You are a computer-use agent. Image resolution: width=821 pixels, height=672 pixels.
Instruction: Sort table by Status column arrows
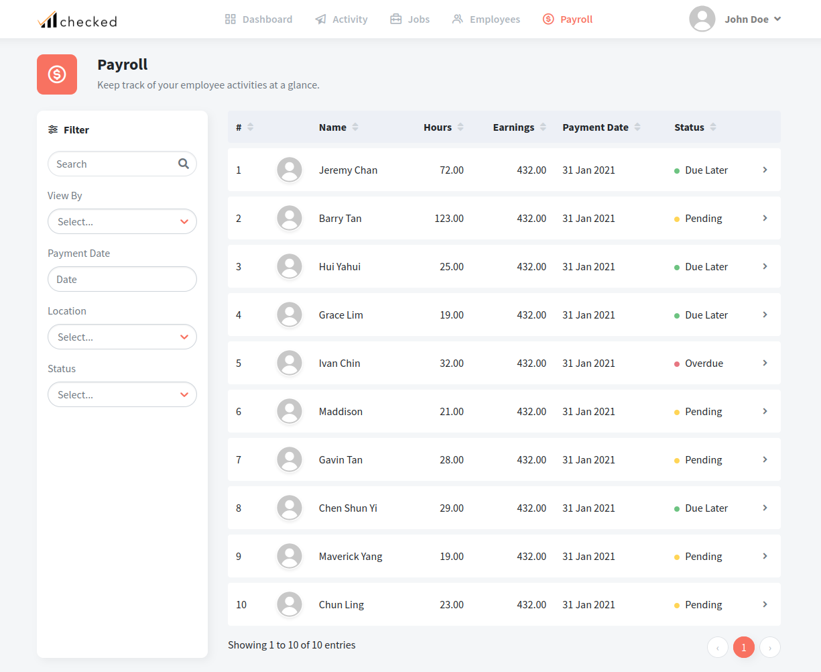tap(713, 127)
